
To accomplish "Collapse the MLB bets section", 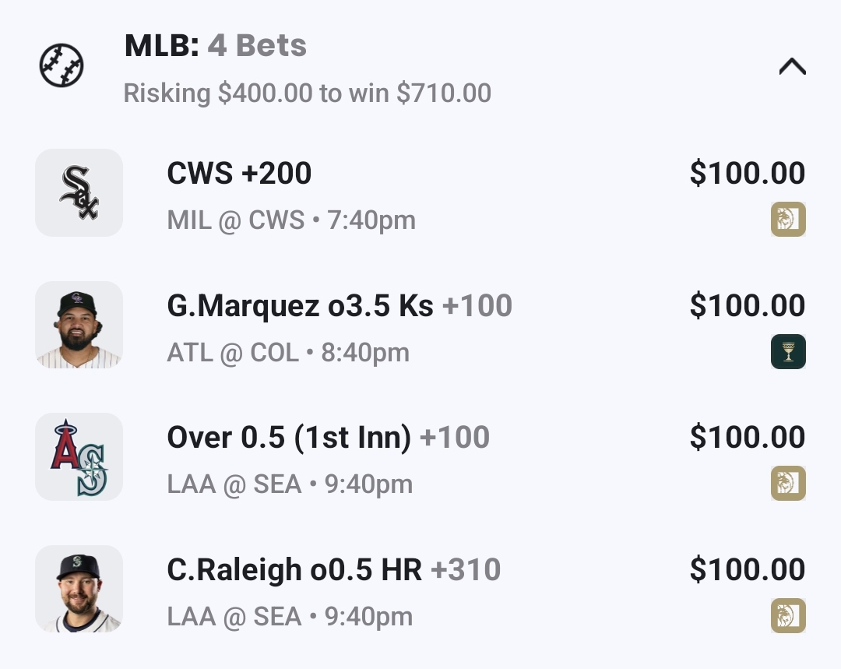I will coord(792,67).
